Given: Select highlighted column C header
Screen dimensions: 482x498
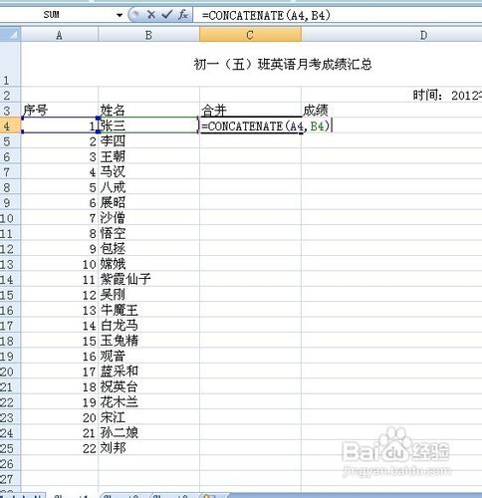Looking at the screenshot, I should 250,35.
